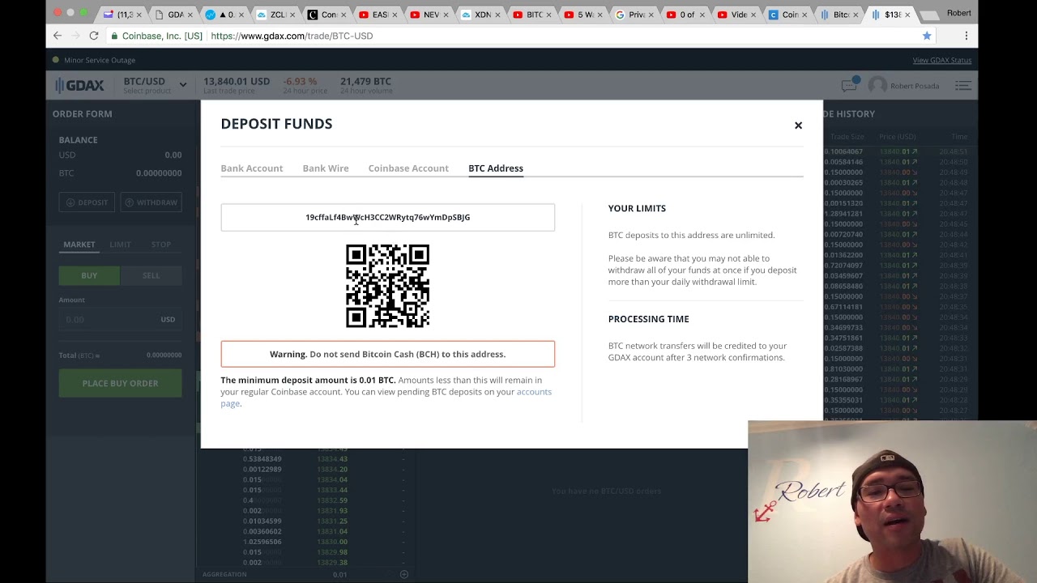
Task: Click the YOUR LIMITS heading
Action: 637,208
